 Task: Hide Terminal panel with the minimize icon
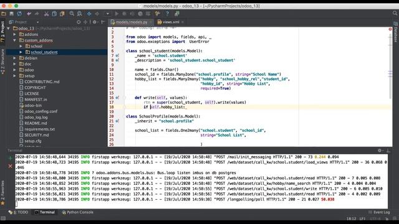click(388, 151)
